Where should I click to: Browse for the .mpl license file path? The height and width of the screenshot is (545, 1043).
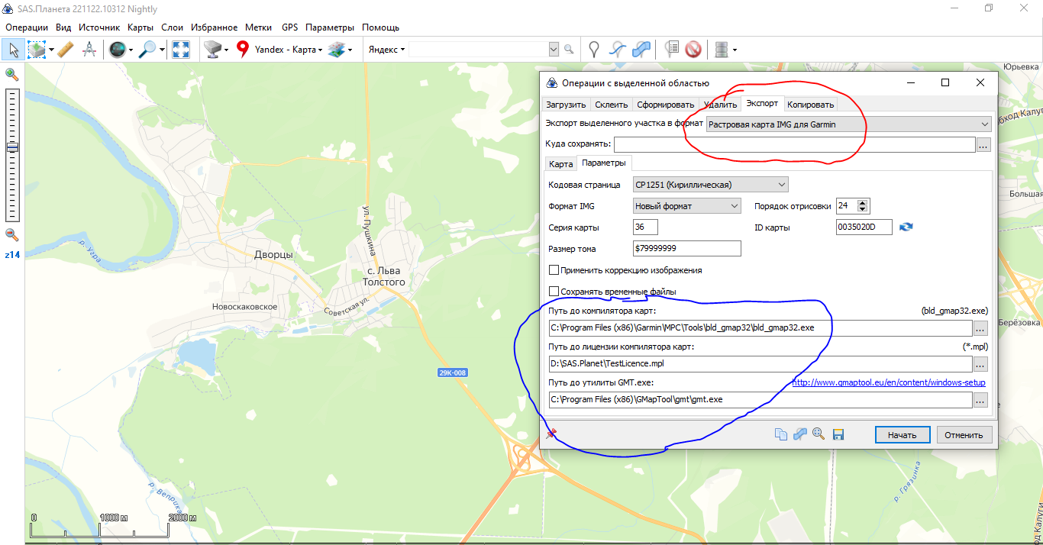(980, 364)
